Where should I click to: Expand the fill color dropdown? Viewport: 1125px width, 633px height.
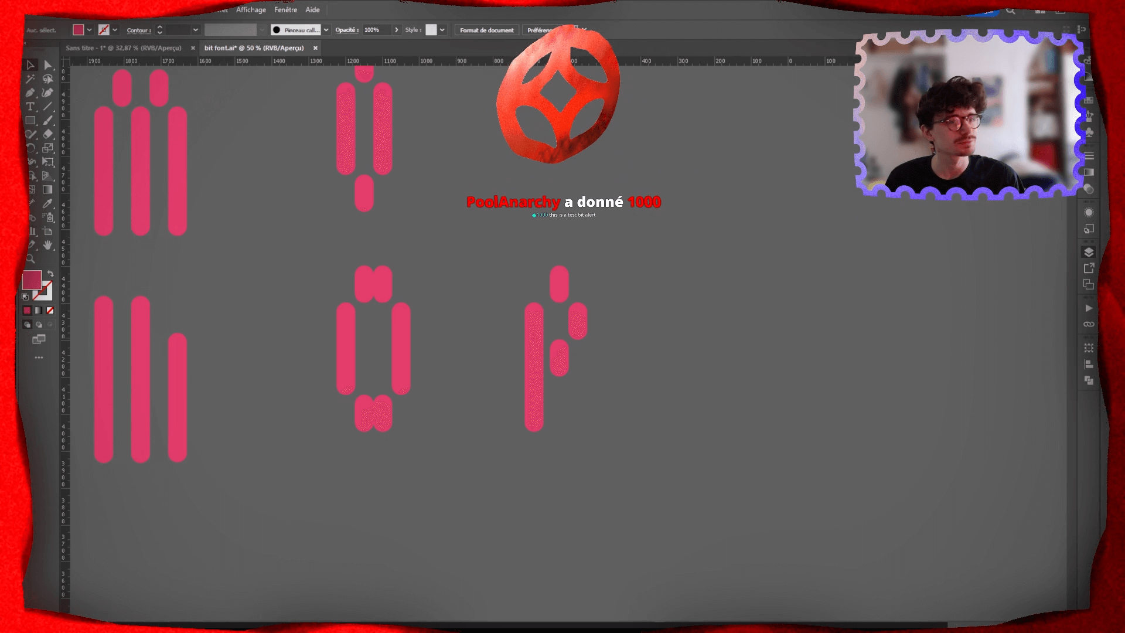coord(90,30)
